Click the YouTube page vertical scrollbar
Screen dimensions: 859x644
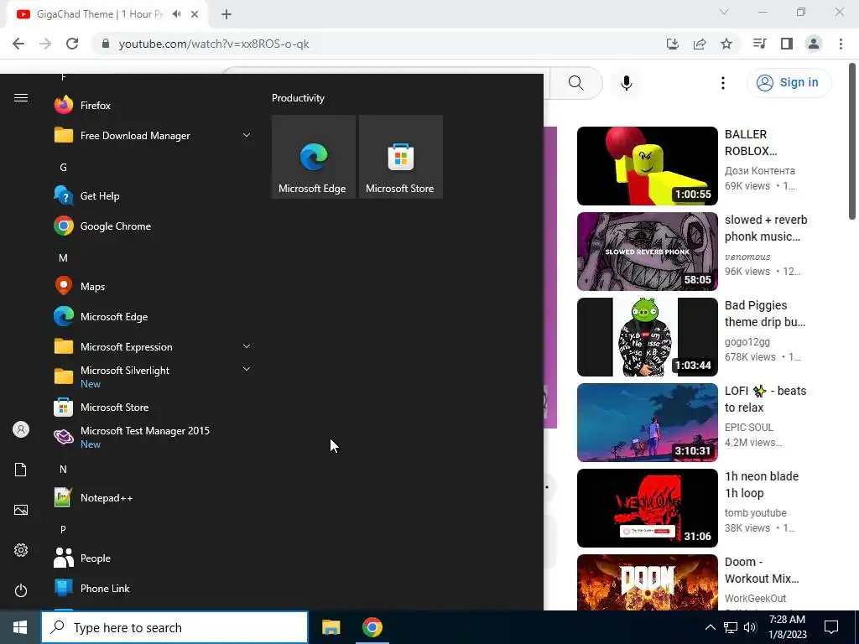pos(852,143)
